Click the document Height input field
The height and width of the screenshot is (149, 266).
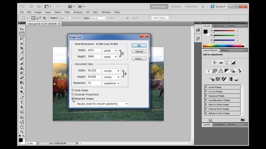click(94, 77)
